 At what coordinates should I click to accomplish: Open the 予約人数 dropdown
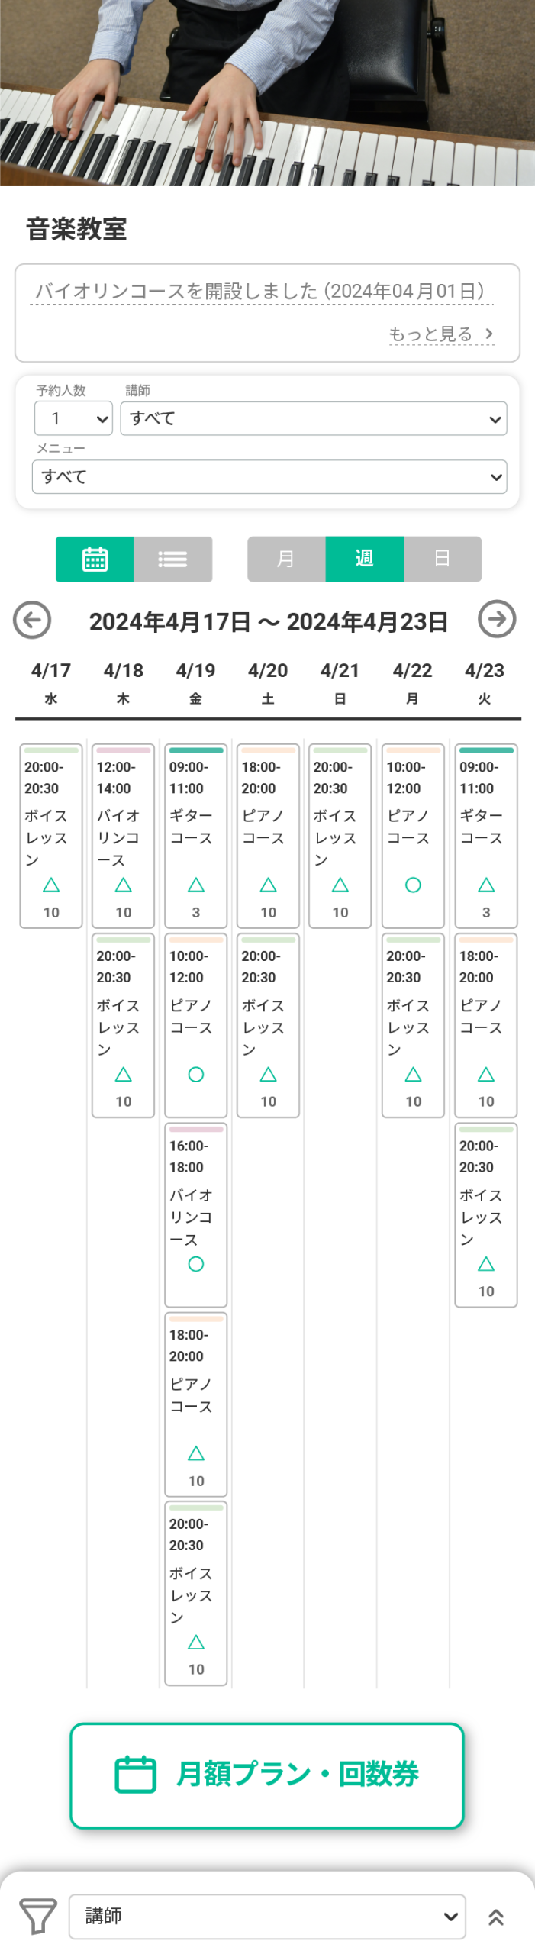click(73, 418)
